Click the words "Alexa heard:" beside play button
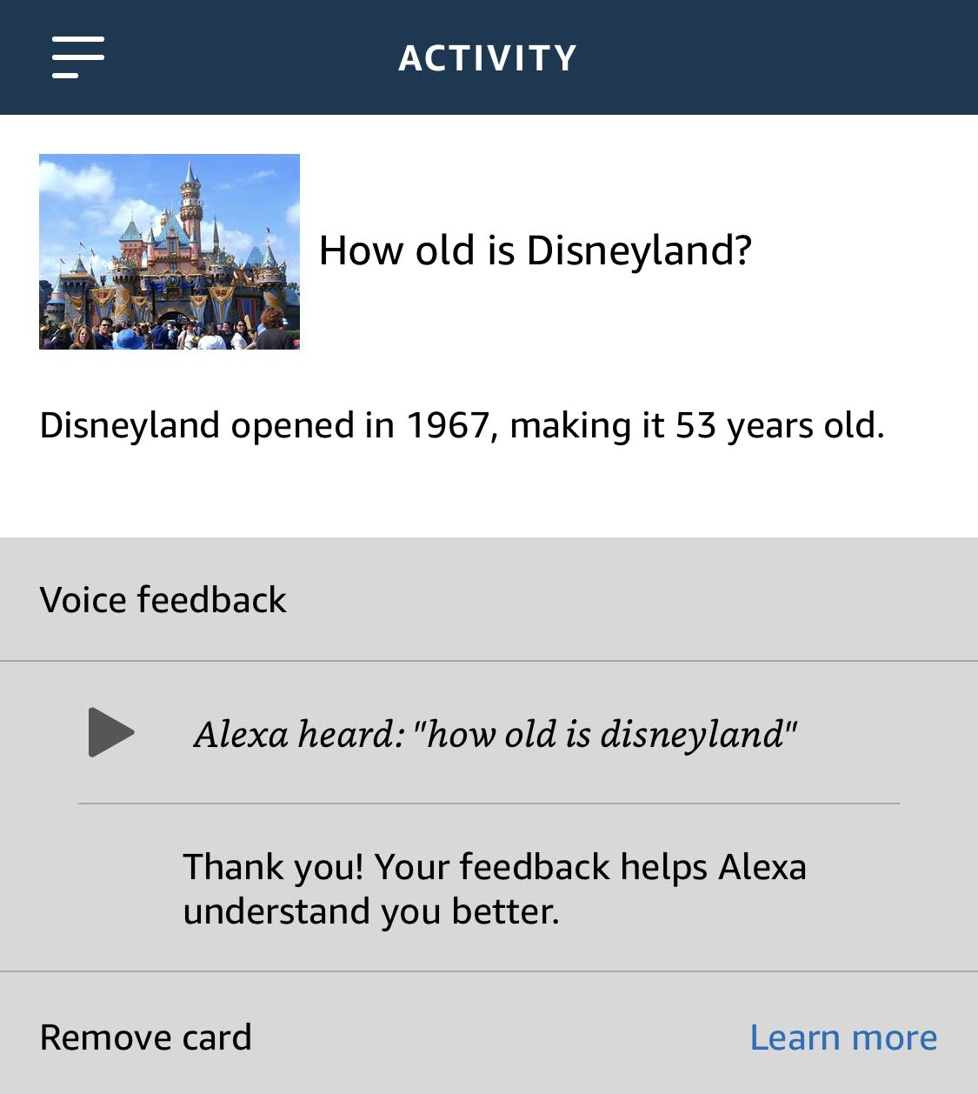Screen dimensions: 978x1094 299,734
